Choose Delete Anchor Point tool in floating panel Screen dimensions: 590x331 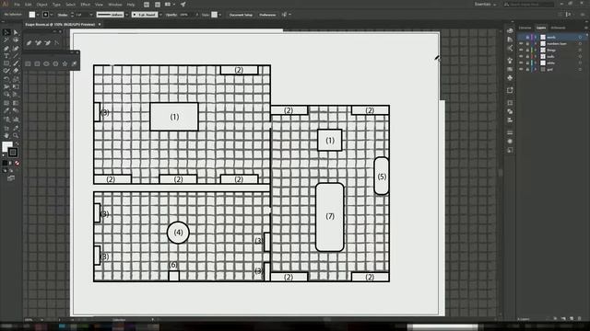[47, 43]
